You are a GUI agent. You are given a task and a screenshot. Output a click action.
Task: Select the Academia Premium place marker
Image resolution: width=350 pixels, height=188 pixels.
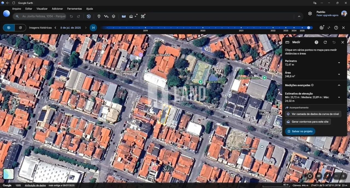(x=264, y=78)
